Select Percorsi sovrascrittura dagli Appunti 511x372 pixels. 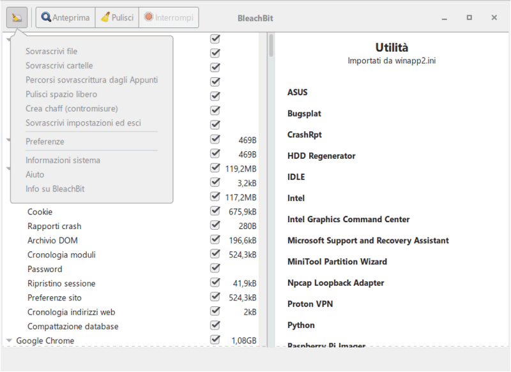[91, 80]
